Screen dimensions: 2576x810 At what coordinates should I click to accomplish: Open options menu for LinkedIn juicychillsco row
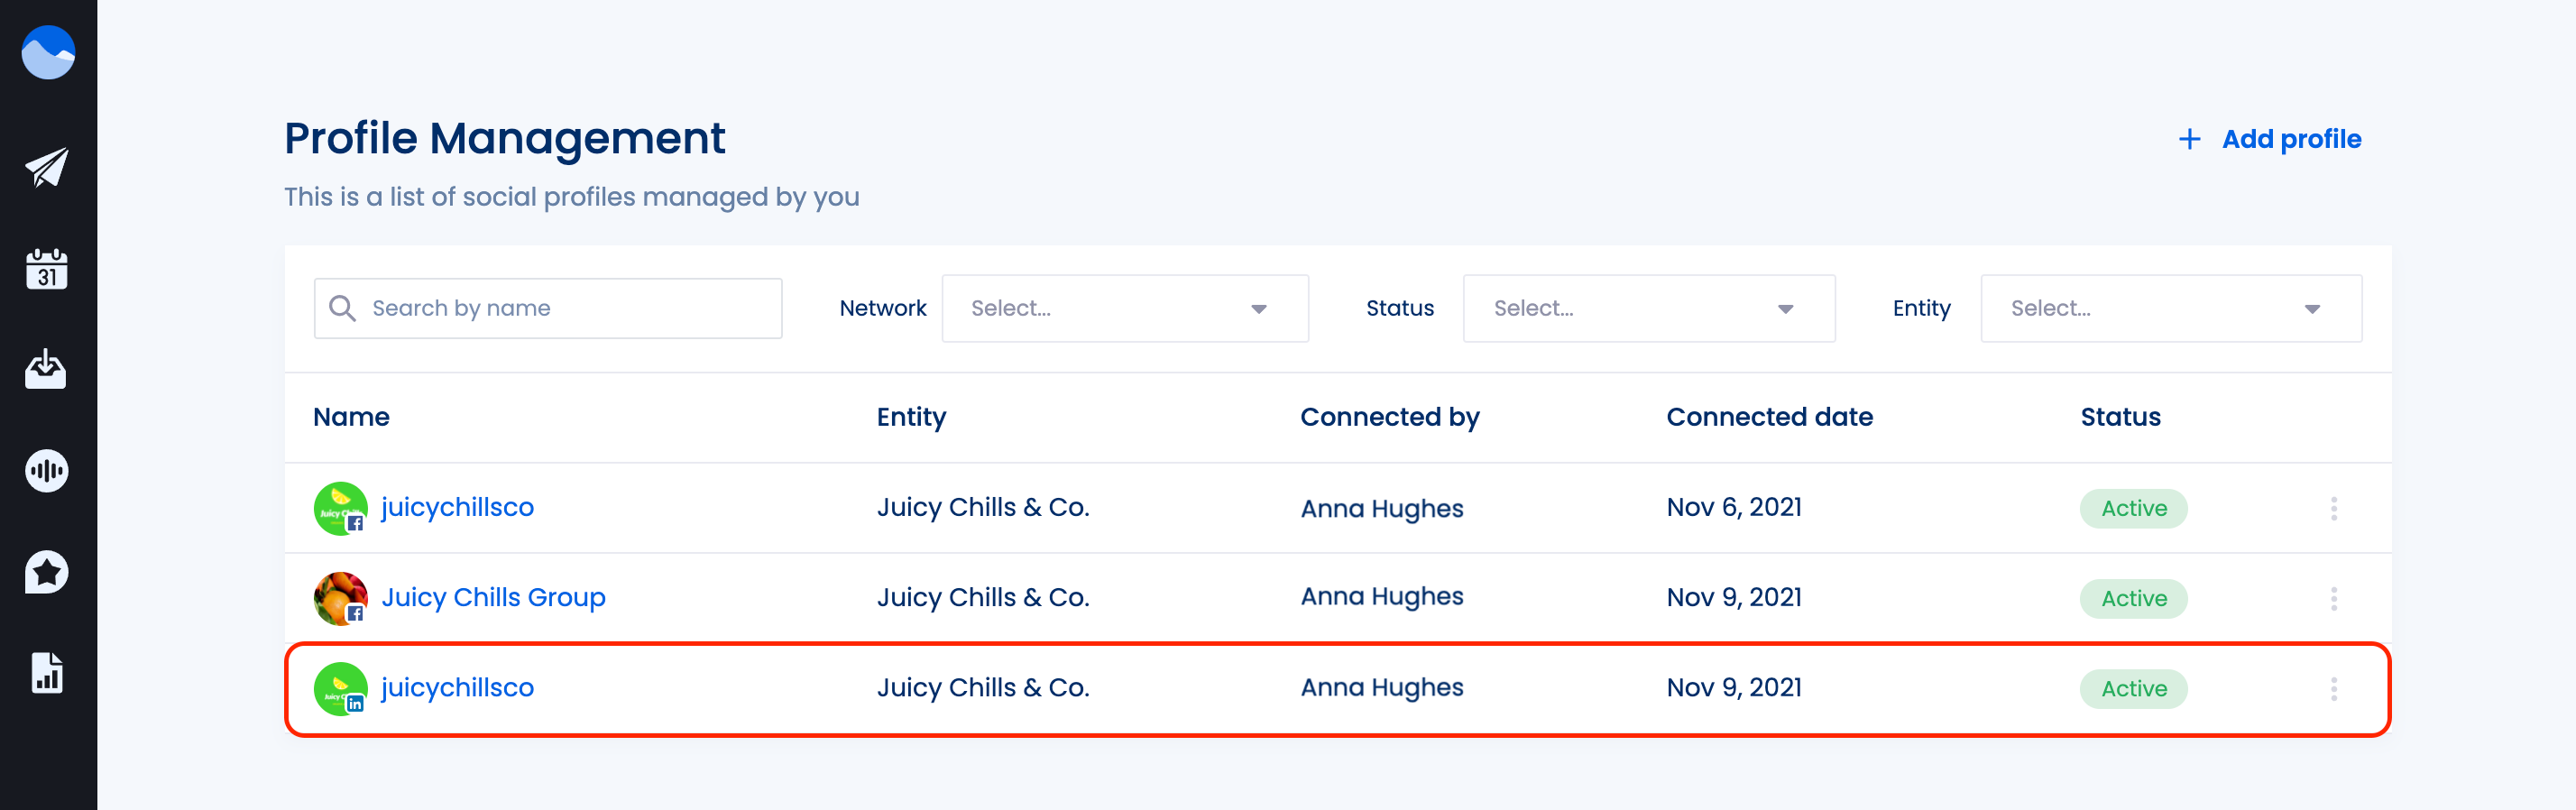coord(2334,688)
